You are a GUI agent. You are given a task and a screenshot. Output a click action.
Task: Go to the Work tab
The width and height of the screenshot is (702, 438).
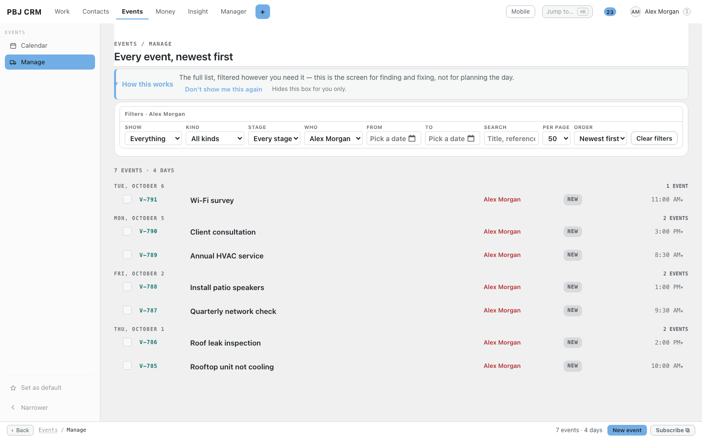click(62, 12)
